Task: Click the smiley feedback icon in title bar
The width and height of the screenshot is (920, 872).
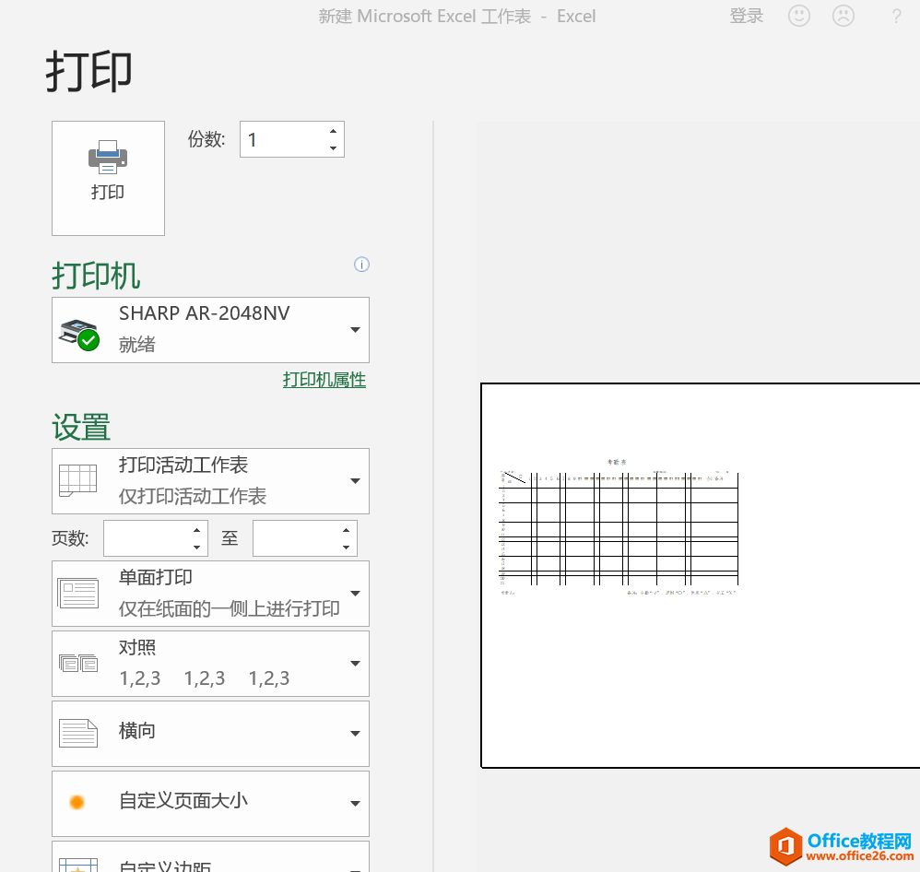Action: (798, 16)
